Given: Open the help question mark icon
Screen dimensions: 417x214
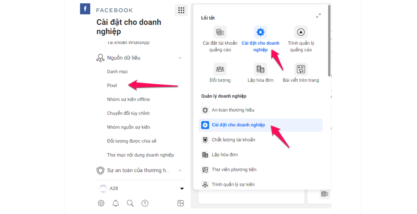Looking at the screenshot, I should (x=145, y=203).
